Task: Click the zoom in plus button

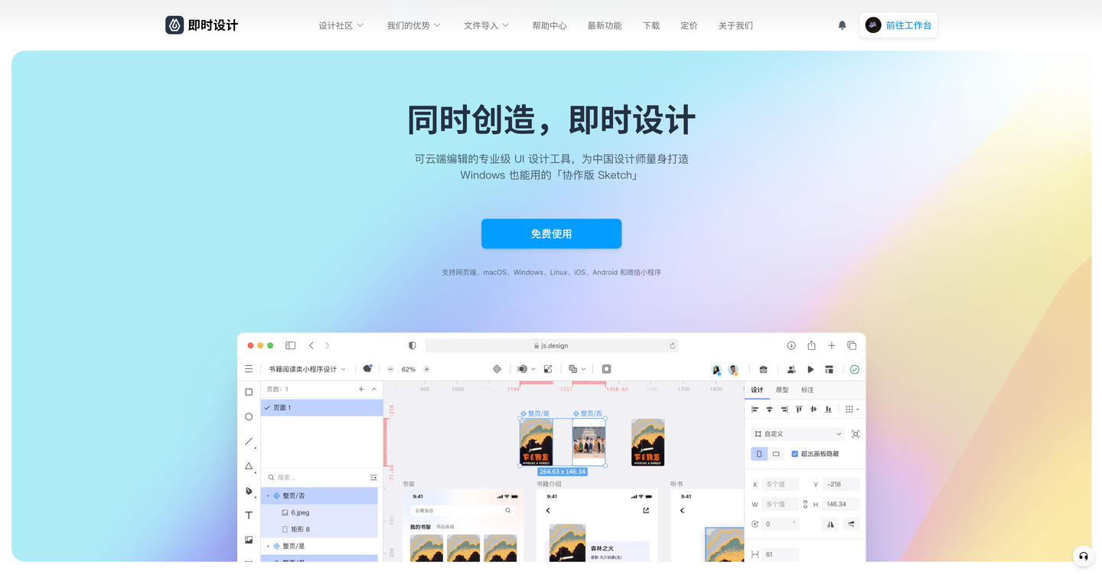Action: click(426, 369)
